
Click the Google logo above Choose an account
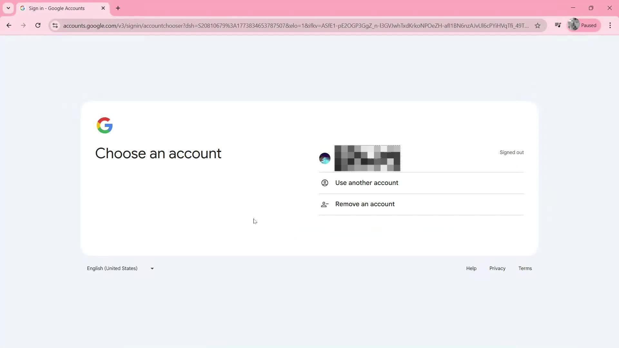point(104,125)
